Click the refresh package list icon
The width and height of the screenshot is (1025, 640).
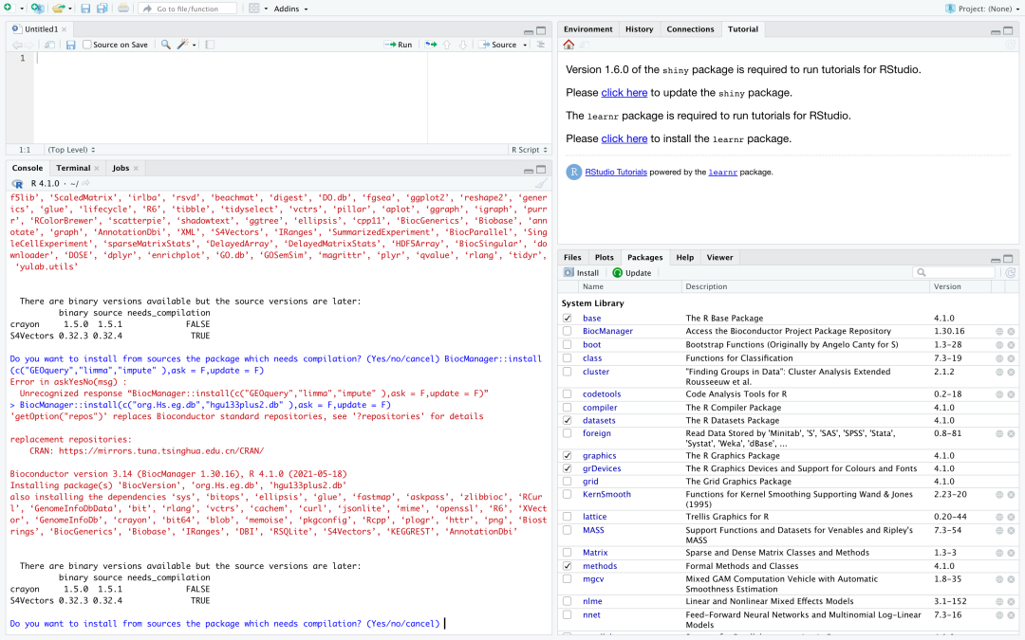[1011, 273]
